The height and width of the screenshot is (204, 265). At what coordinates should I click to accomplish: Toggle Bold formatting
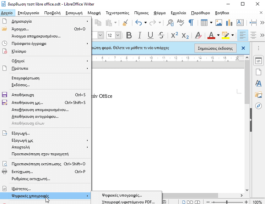tap(129, 35)
